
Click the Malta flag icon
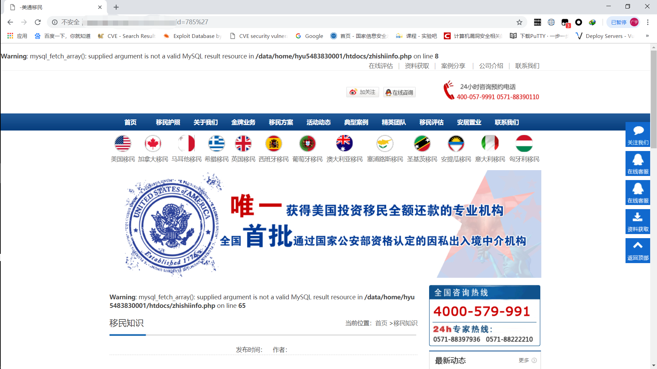tap(186, 143)
